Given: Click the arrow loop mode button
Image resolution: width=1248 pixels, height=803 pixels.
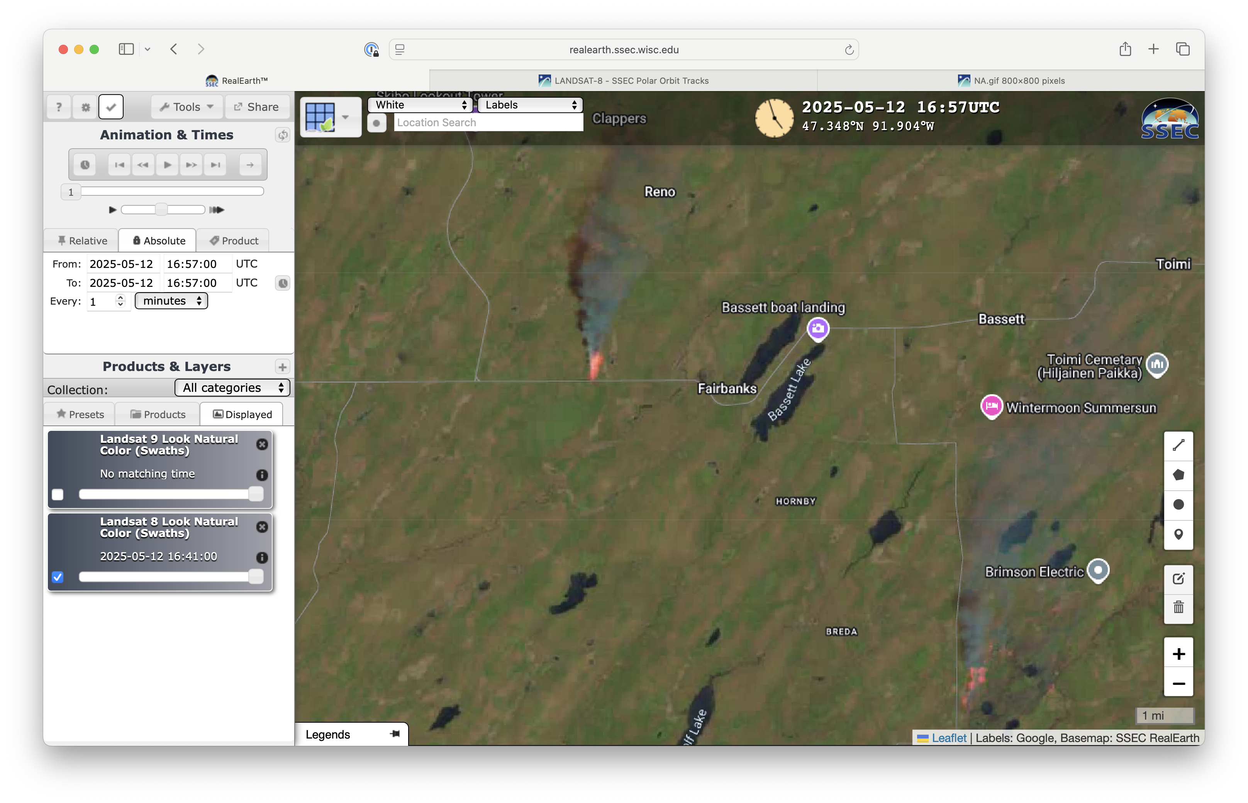Looking at the screenshot, I should (x=250, y=165).
